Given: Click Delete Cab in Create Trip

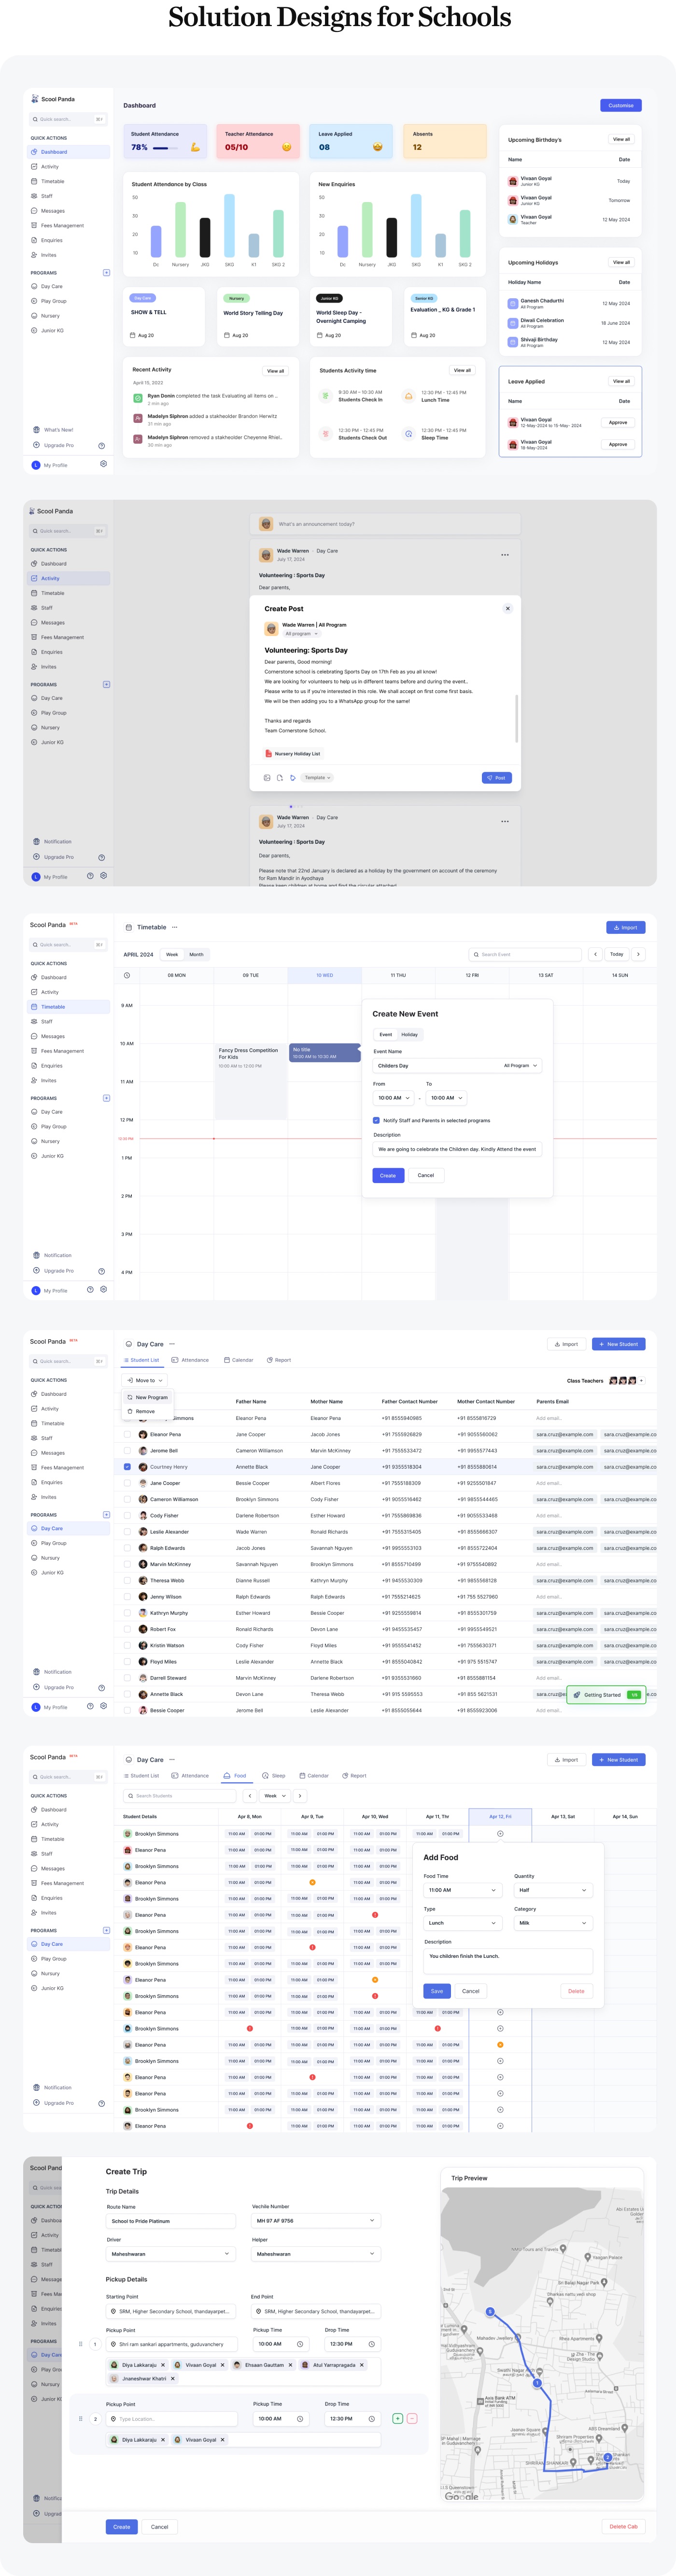Looking at the screenshot, I should click(x=624, y=2527).
